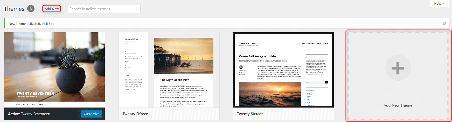This screenshot has width=452, height=122.
Task: Click the Twenty Fifteen theme name
Action: coord(135,114)
